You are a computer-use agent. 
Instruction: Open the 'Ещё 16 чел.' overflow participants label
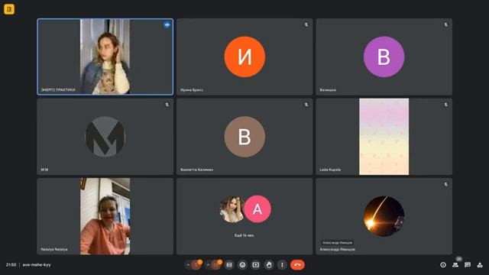244,235
